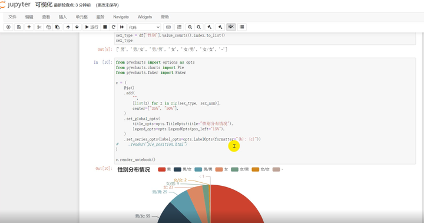424x223 pixels.
Task: Toggle the 女/女 legend entry in chart
Action: [261, 169]
